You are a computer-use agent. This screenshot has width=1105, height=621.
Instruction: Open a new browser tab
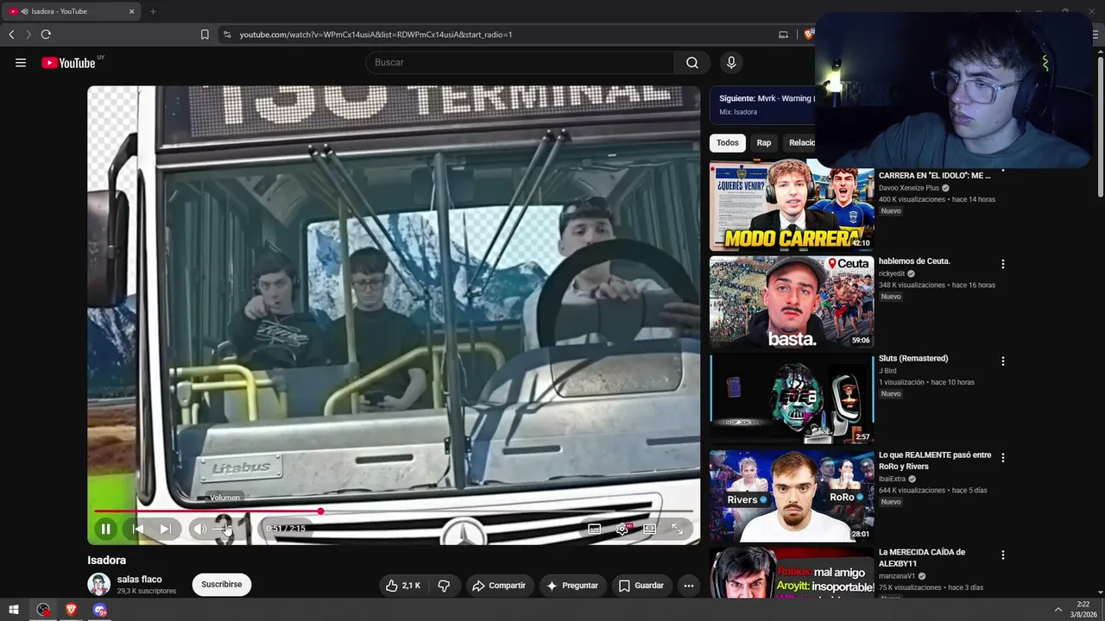[x=153, y=11]
